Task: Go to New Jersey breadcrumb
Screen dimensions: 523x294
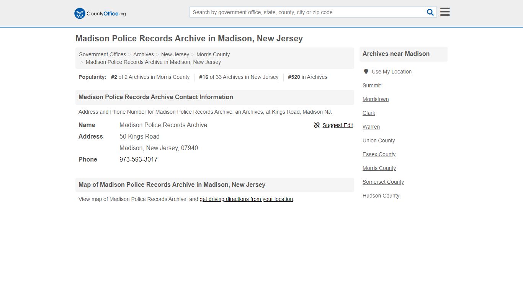Action: (175, 54)
